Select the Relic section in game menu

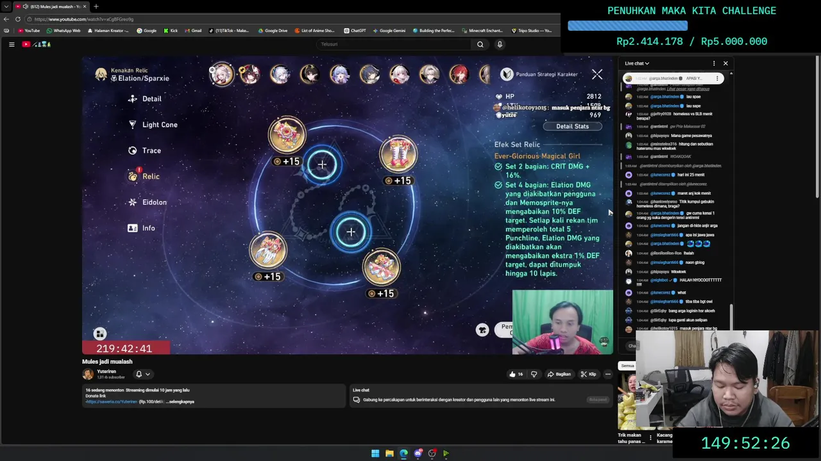point(144,176)
